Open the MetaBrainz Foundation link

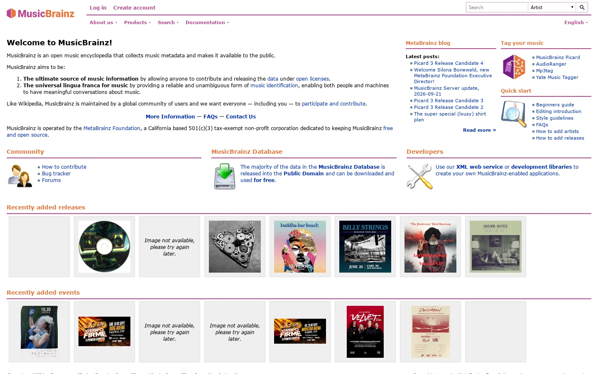[112, 128]
